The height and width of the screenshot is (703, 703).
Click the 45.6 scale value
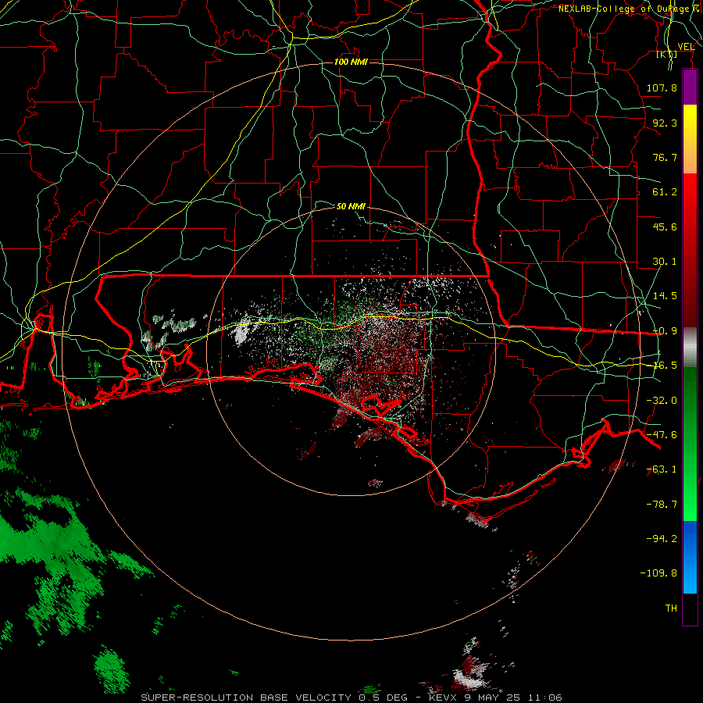coord(665,227)
